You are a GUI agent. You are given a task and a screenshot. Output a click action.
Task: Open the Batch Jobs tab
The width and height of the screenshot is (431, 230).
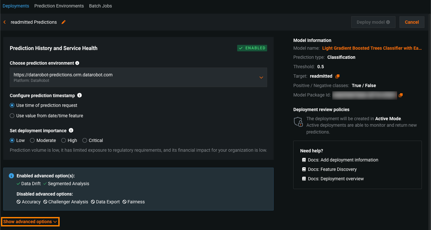100,6
